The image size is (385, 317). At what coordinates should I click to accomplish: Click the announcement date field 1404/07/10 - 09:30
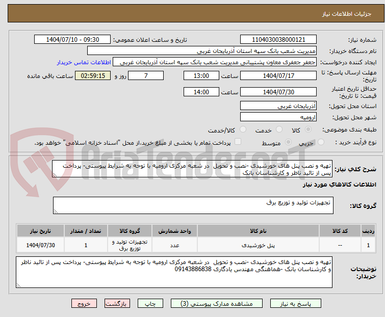72,40
